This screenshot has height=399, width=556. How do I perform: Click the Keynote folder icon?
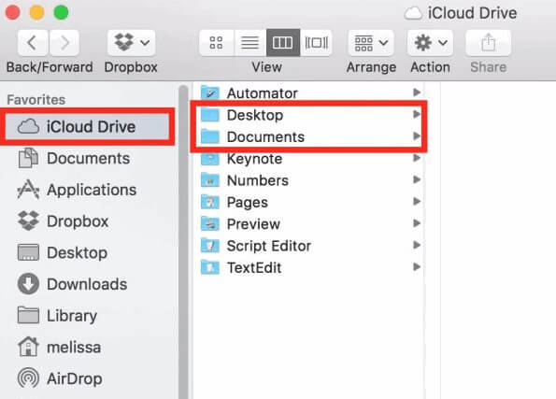click(x=210, y=159)
